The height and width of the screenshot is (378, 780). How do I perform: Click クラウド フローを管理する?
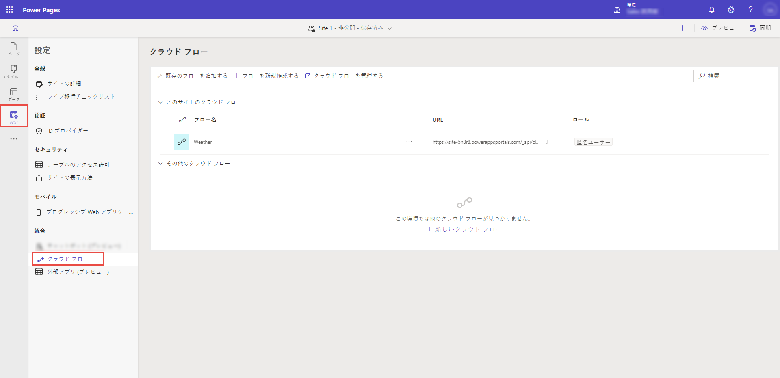(344, 76)
